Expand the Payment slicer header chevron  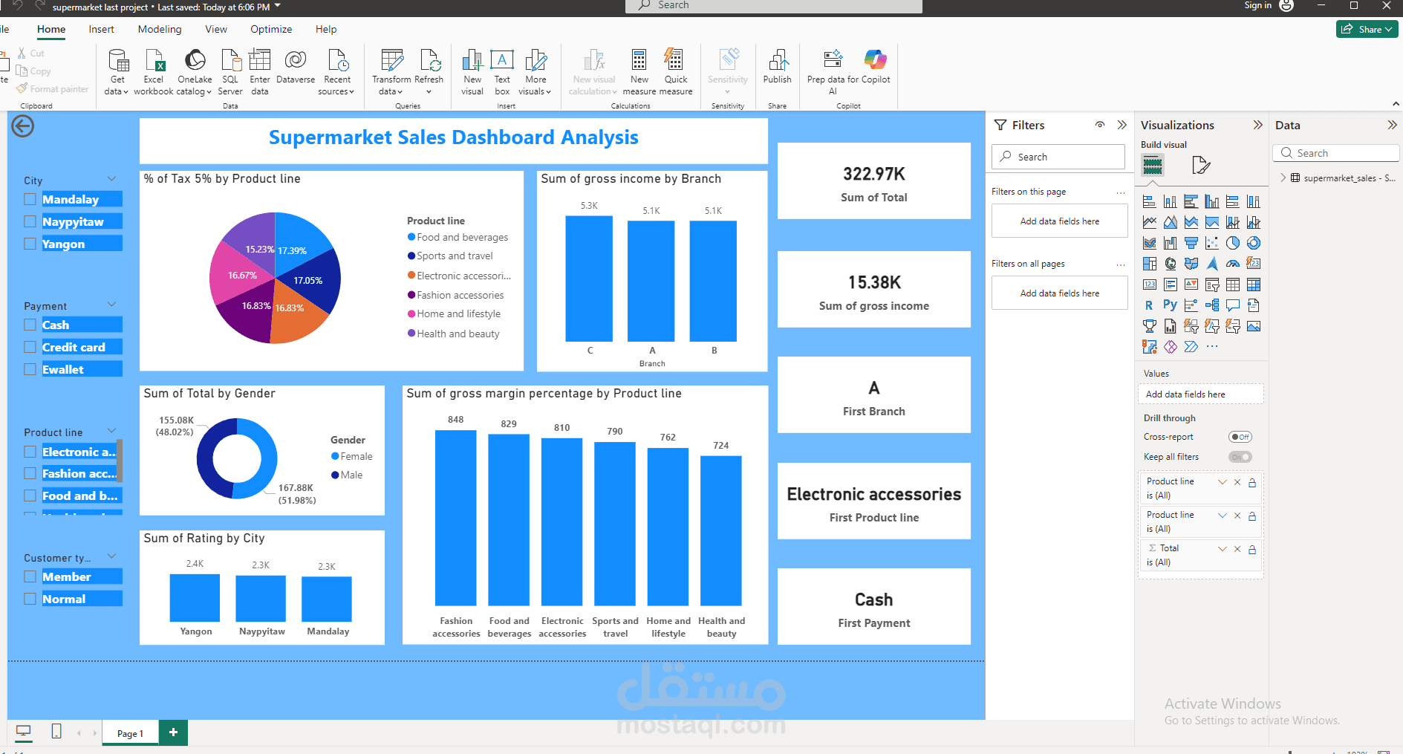[111, 304]
